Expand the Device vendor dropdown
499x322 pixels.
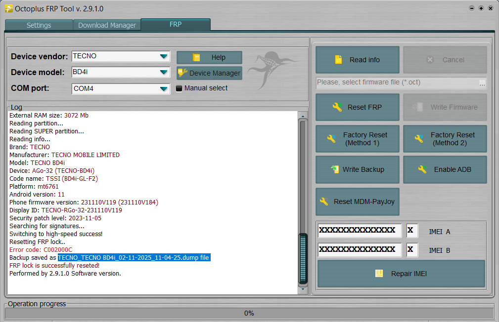[164, 56]
